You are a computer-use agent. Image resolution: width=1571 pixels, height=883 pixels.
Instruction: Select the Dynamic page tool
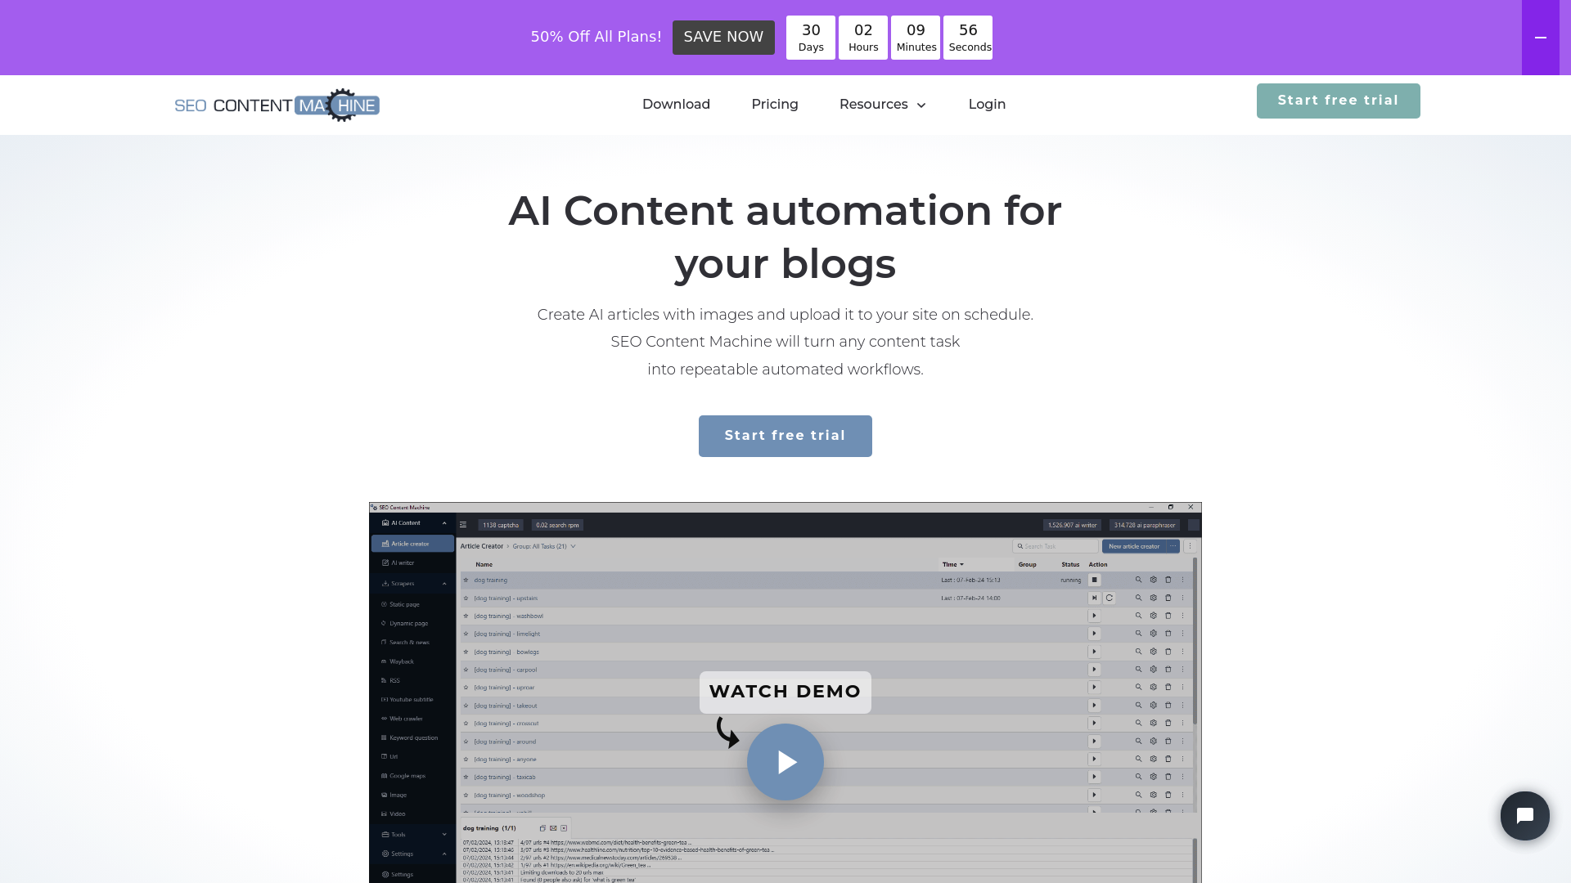click(x=409, y=623)
